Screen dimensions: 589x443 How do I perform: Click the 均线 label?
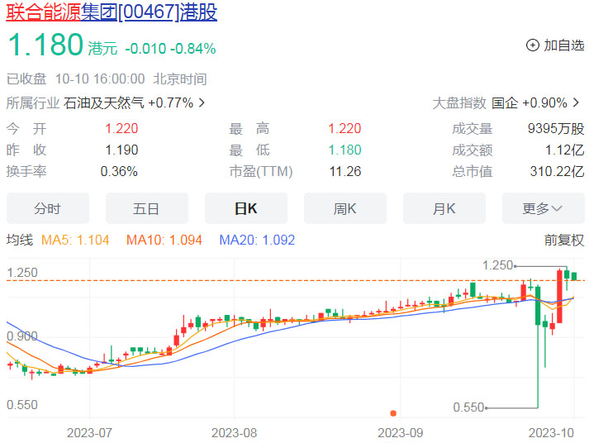coord(20,240)
